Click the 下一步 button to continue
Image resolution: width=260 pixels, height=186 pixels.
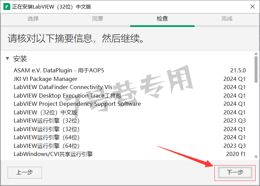tap(235, 172)
